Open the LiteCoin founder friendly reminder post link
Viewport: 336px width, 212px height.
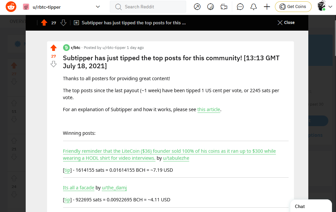(169, 154)
